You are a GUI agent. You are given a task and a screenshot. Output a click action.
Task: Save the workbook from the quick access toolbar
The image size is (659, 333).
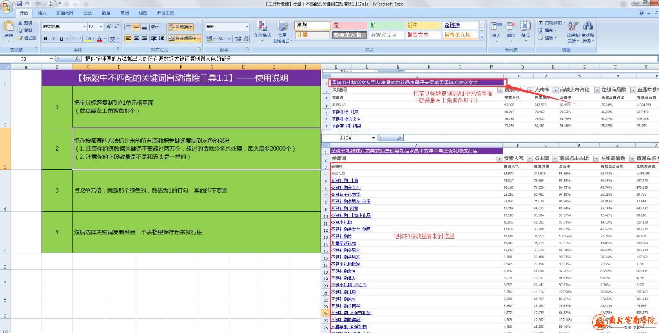point(19,3)
